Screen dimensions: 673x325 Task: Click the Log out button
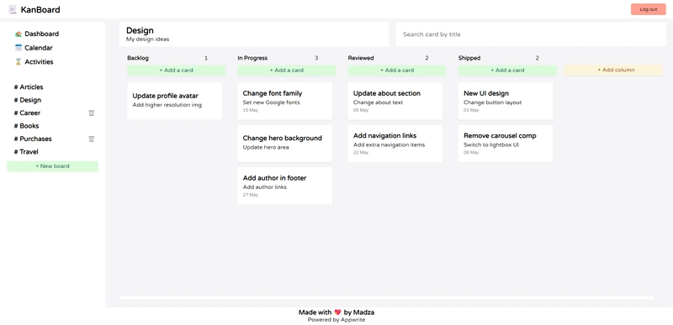[x=648, y=9]
